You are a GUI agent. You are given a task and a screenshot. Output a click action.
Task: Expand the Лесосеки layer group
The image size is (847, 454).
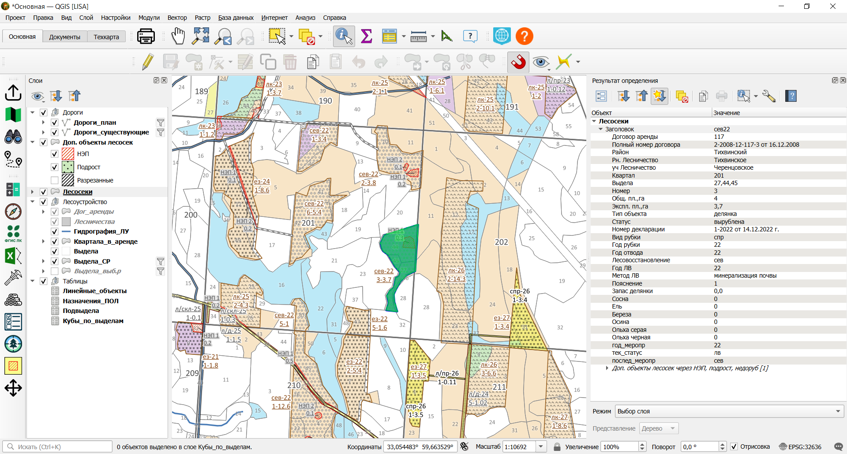(x=32, y=192)
